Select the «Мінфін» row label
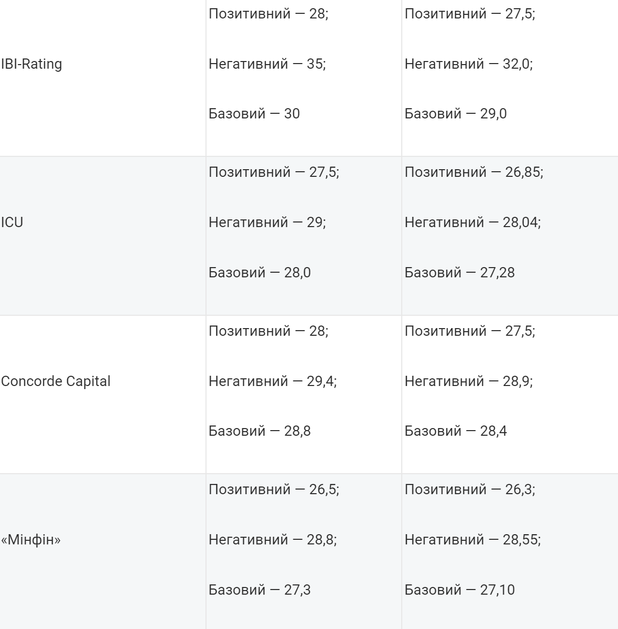Viewport: 618px width, 629px height. click(31, 540)
